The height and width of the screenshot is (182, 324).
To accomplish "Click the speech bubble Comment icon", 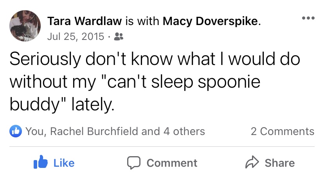I will click(134, 163).
